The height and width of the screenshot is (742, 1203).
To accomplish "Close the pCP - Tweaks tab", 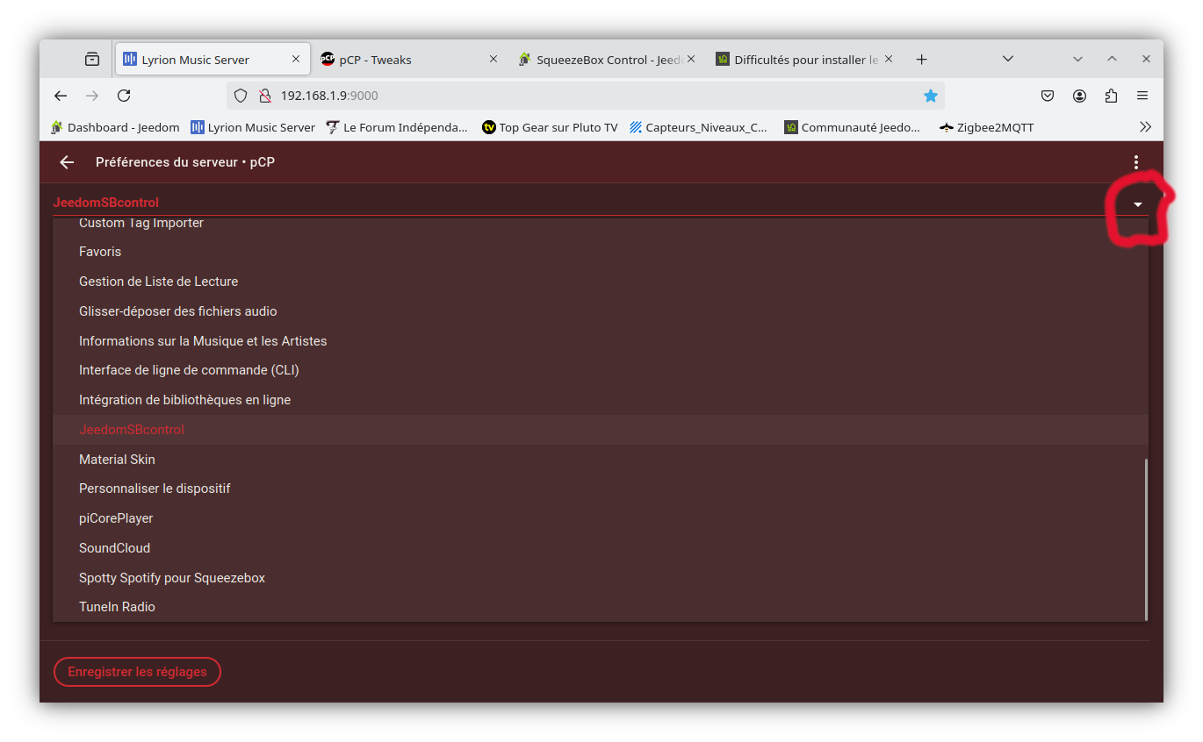I will coord(493,60).
